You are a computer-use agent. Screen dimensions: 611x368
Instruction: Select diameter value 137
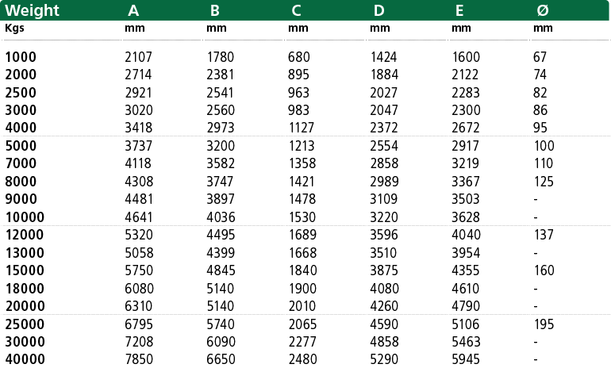[544, 235]
